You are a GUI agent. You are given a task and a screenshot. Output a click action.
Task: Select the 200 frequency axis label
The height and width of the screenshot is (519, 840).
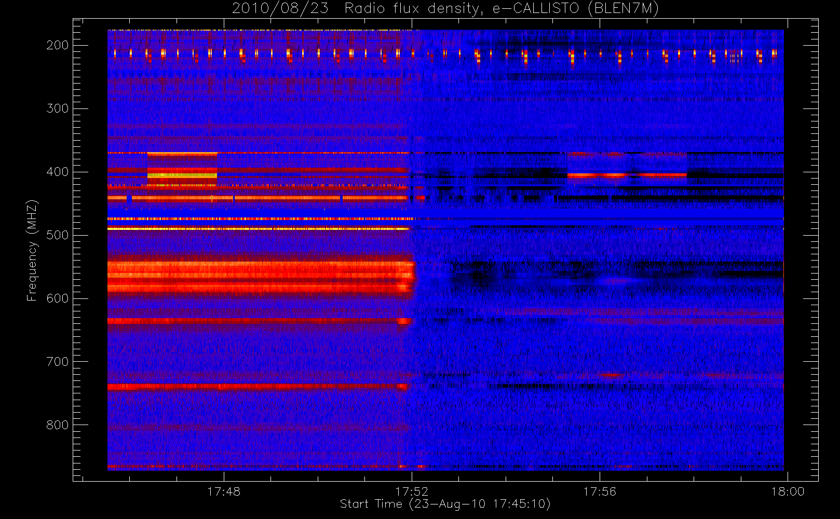coord(58,45)
